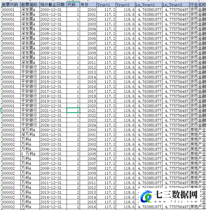Click the 117.2 value in the 2023-12-31 row
Screen dimensions: 206x210
106,120
